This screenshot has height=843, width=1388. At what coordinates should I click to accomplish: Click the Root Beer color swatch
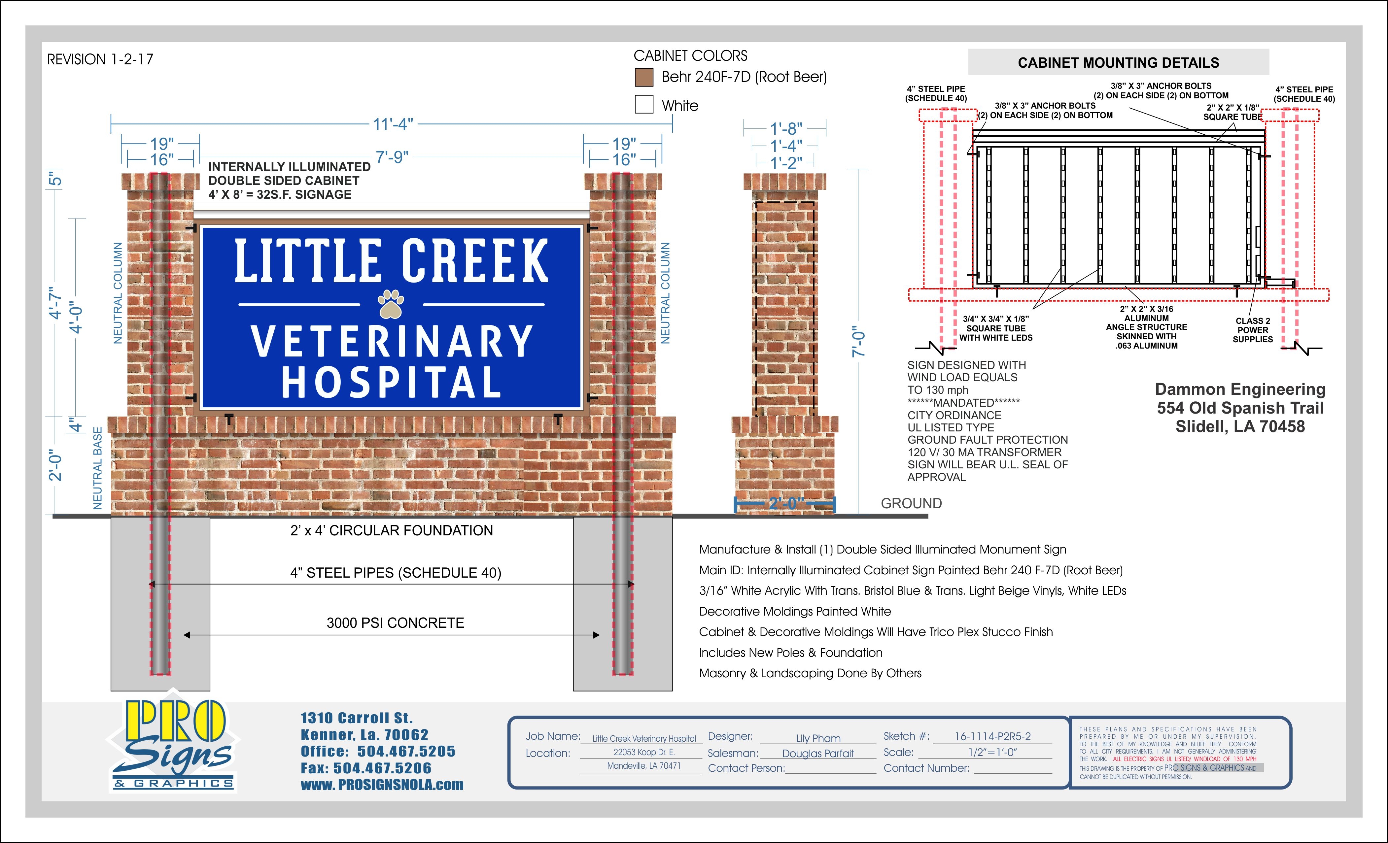point(644,77)
